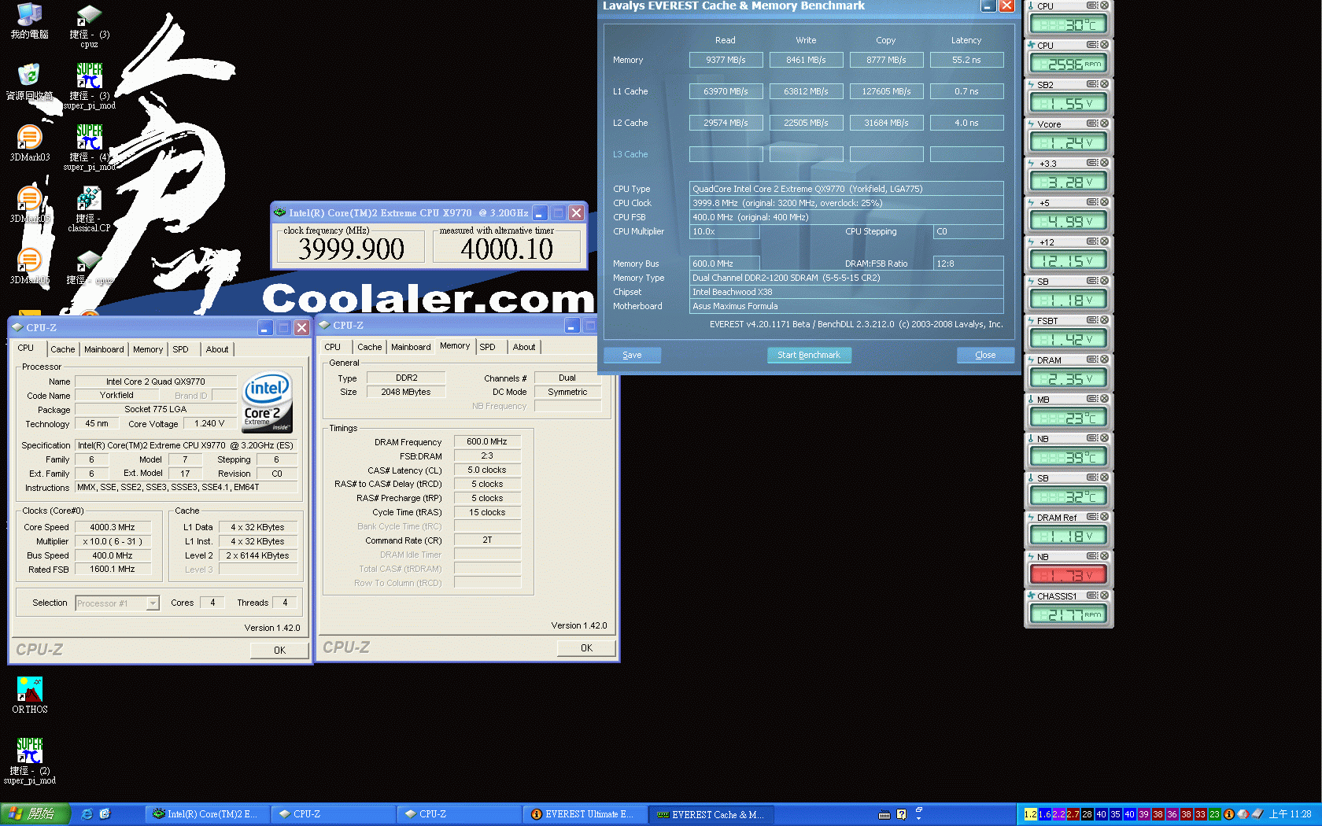Switch to About tab in right CPU-Z window
Image resolution: width=1322 pixels, height=826 pixels.
tap(524, 347)
